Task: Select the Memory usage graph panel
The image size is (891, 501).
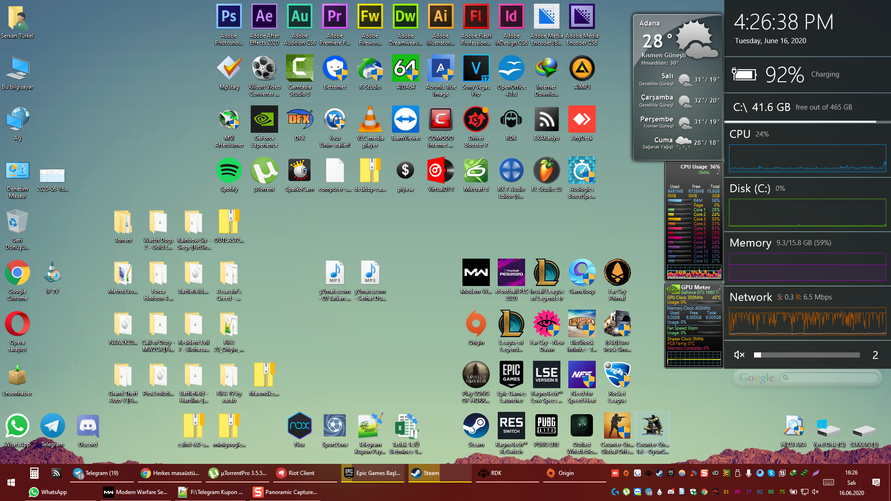Action: 807,267
